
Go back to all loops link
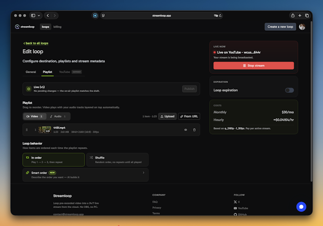[x=36, y=43]
